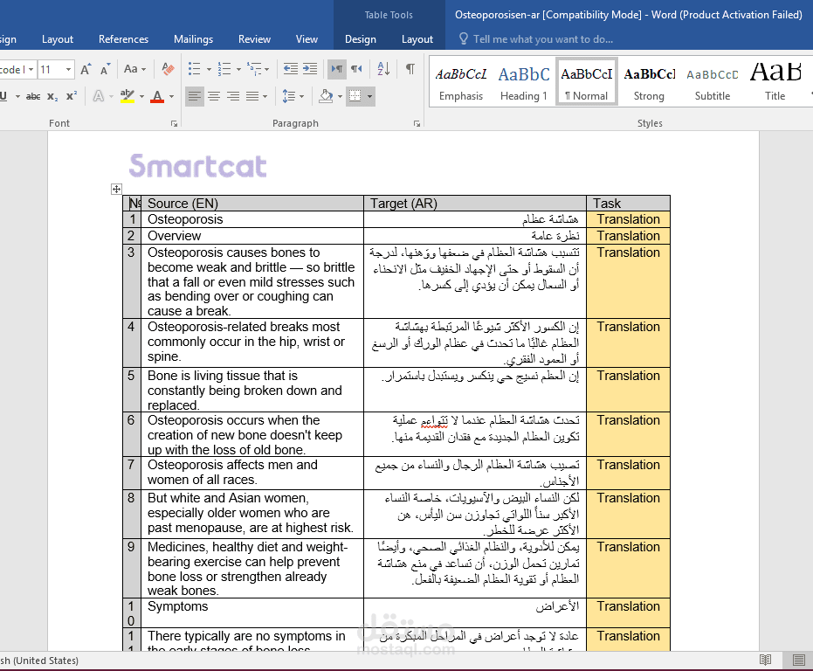Justify the paragraph text
813x671 pixels.
pyautogui.click(x=252, y=96)
